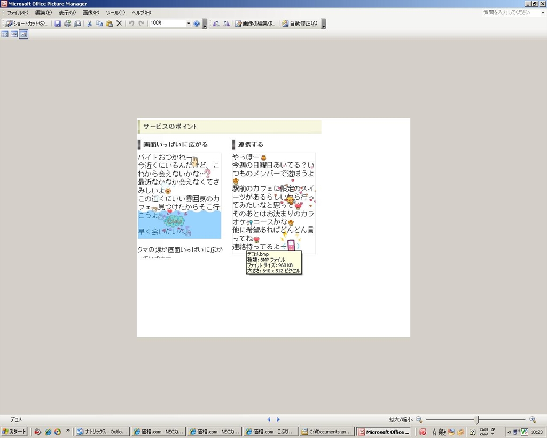Switch to 価格.com - こぶり taskbar window
547x438 pixels.
point(270,432)
